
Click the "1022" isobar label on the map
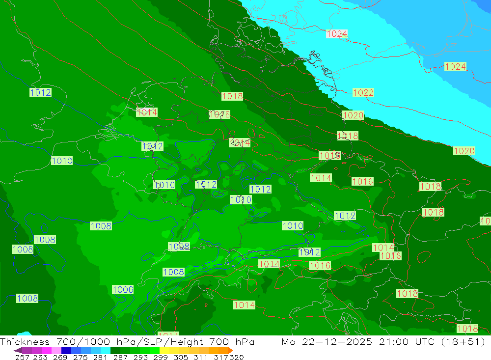363,93
